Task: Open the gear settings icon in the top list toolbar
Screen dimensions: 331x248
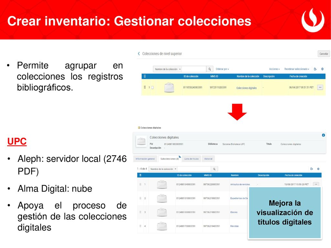Action: [x=322, y=69]
